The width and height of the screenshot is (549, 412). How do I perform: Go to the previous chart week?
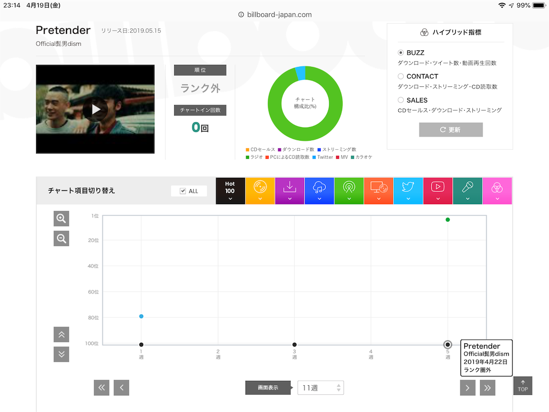[x=122, y=387]
